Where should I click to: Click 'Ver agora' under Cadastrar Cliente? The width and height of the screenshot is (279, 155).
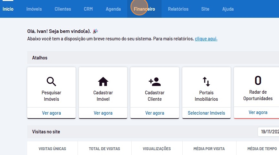pos(155,113)
